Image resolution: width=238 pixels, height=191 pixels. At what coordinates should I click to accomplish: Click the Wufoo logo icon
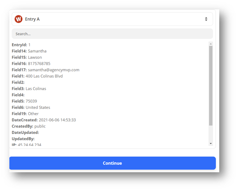point(18,19)
